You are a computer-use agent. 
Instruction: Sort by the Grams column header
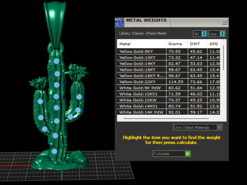pyautogui.click(x=177, y=44)
